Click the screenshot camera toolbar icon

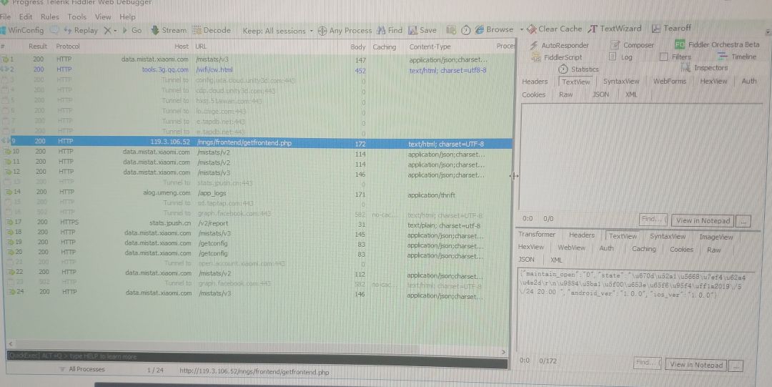(x=450, y=30)
